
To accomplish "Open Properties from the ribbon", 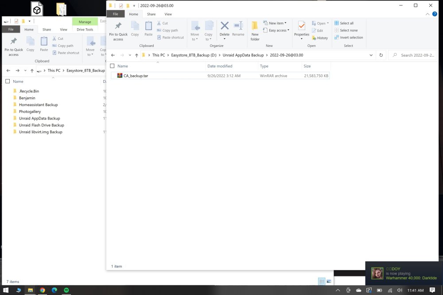I will (x=301, y=31).
